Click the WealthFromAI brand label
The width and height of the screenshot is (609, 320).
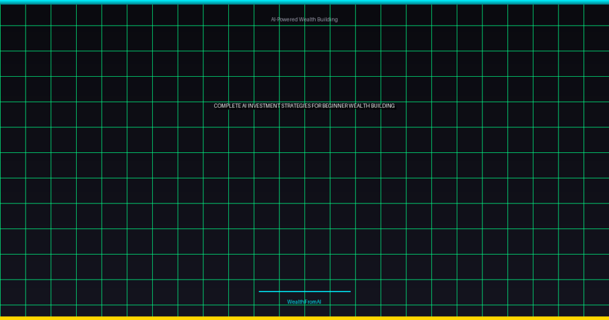(x=304, y=302)
